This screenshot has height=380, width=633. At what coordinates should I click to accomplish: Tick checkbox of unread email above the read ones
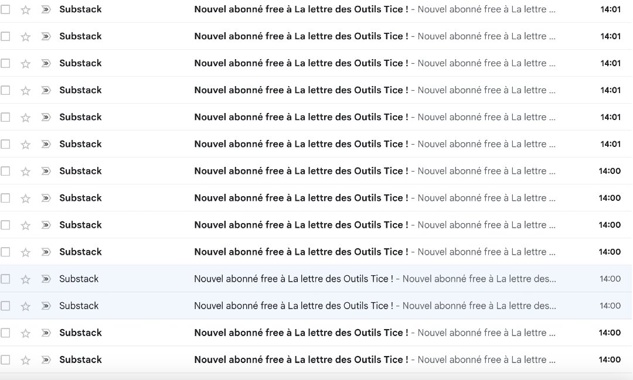click(5, 252)
